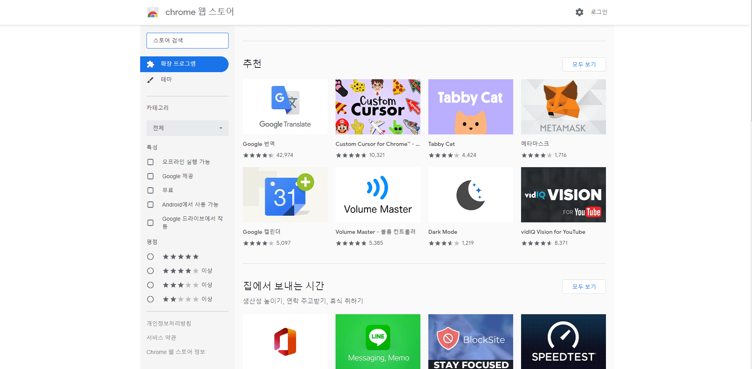Open the 서비스 약관 terms link
Screen dimensions: 752x369
click(161, 337)
